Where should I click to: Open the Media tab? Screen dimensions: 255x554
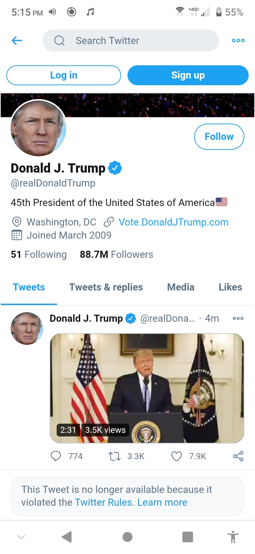[181, 287]
